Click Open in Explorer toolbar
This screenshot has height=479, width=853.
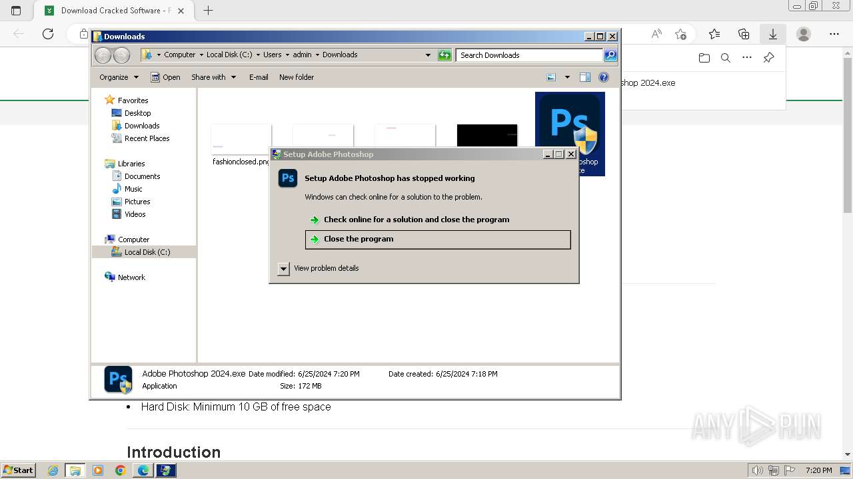pyautogui.click(x=165, y=77)
